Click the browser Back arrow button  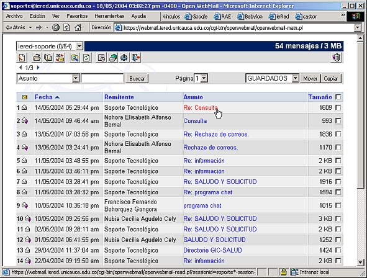click(15, 27)
